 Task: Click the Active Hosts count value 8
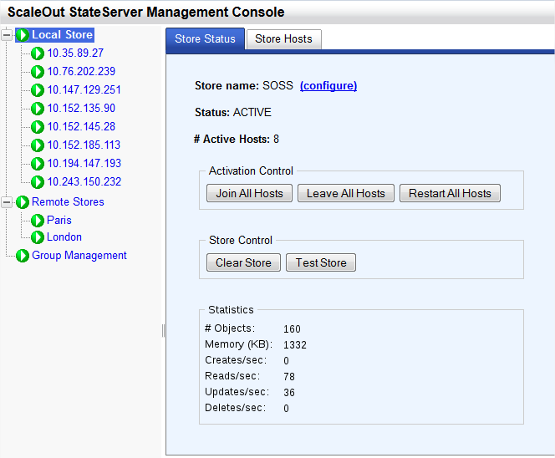coord(276,139)
